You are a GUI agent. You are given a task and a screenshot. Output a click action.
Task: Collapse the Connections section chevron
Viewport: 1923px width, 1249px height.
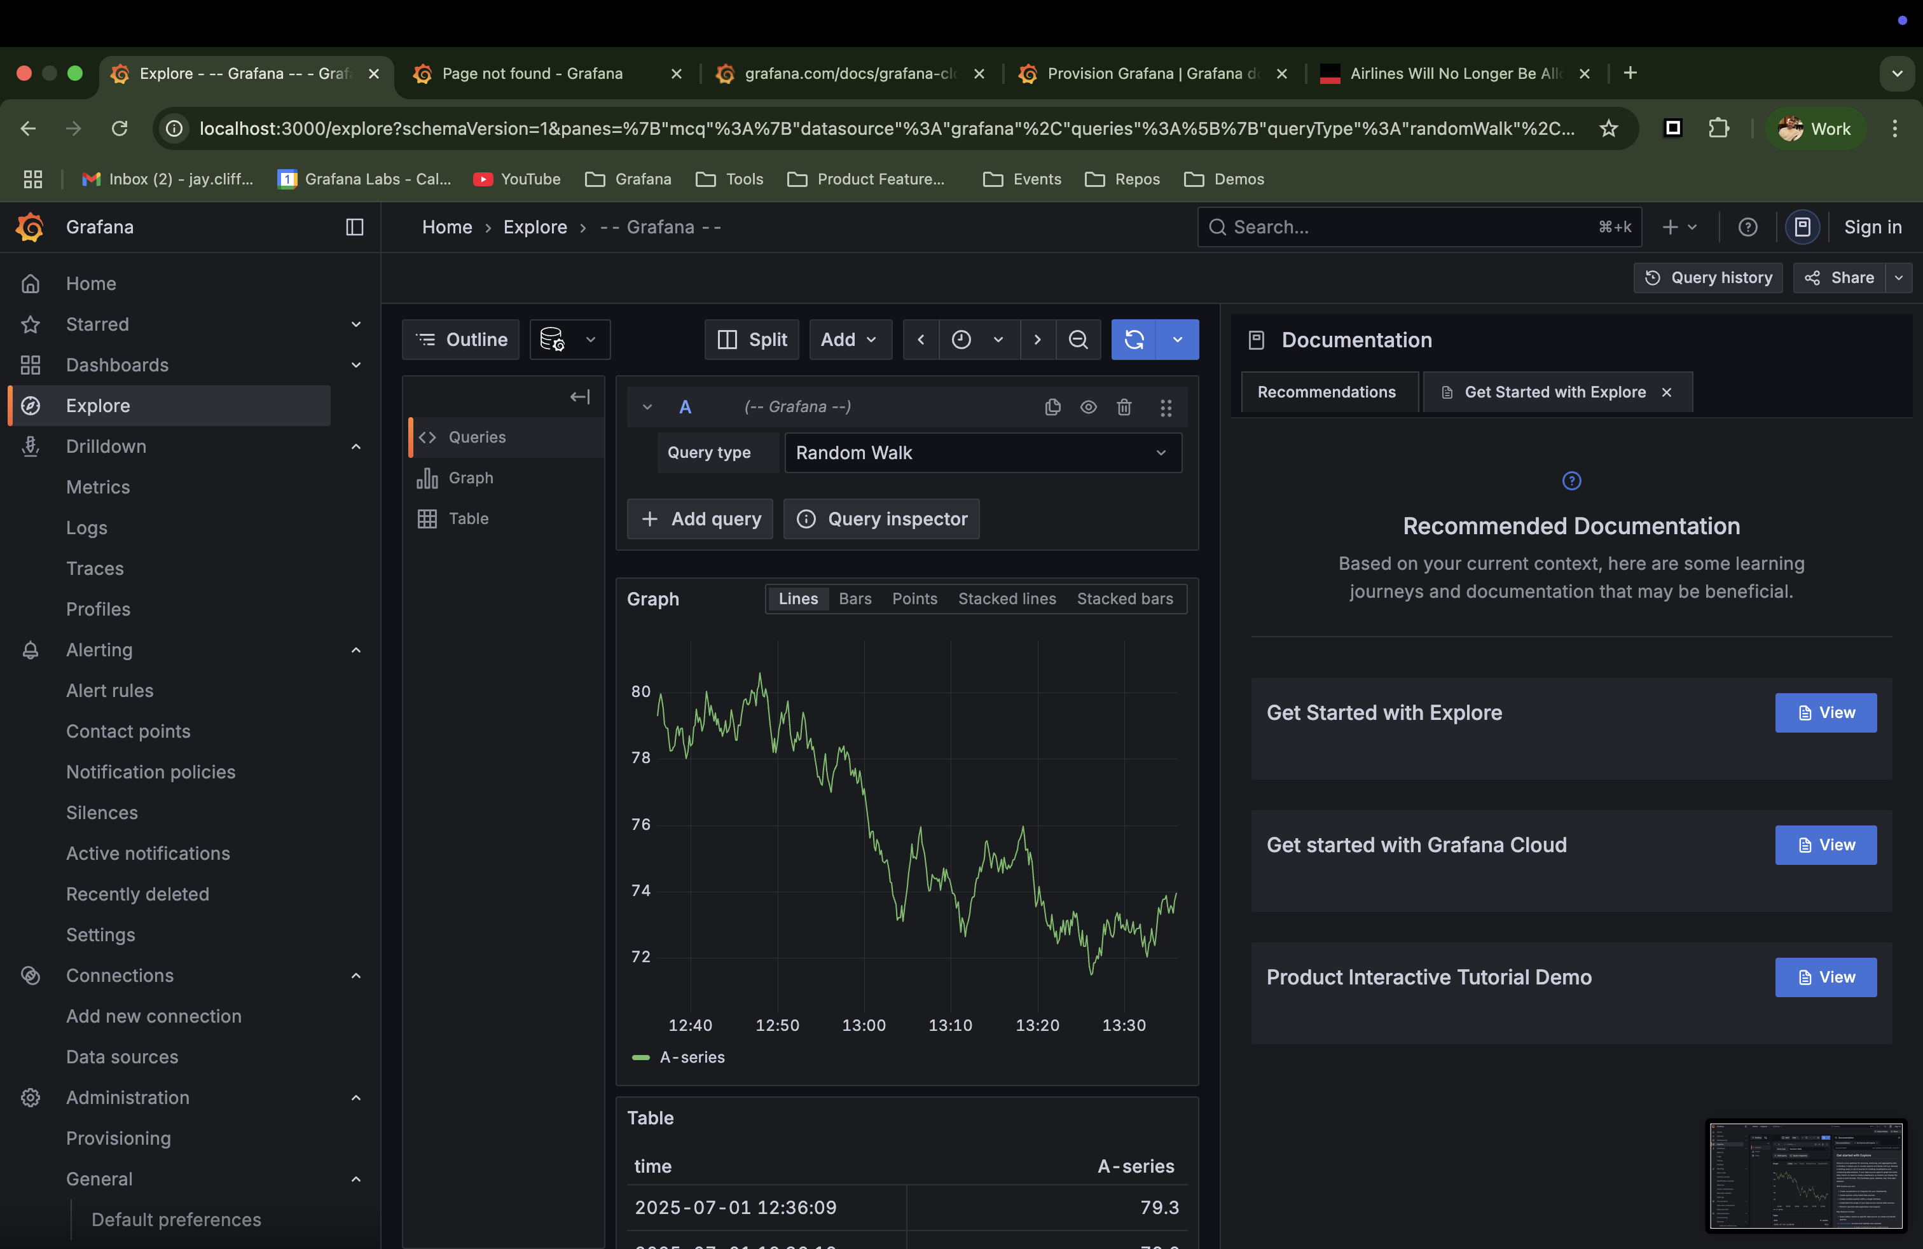point(356,975)
